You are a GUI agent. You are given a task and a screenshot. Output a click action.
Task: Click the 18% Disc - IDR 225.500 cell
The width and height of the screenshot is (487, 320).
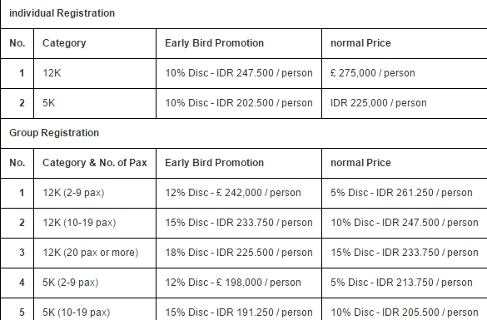(x=239, y=253)
